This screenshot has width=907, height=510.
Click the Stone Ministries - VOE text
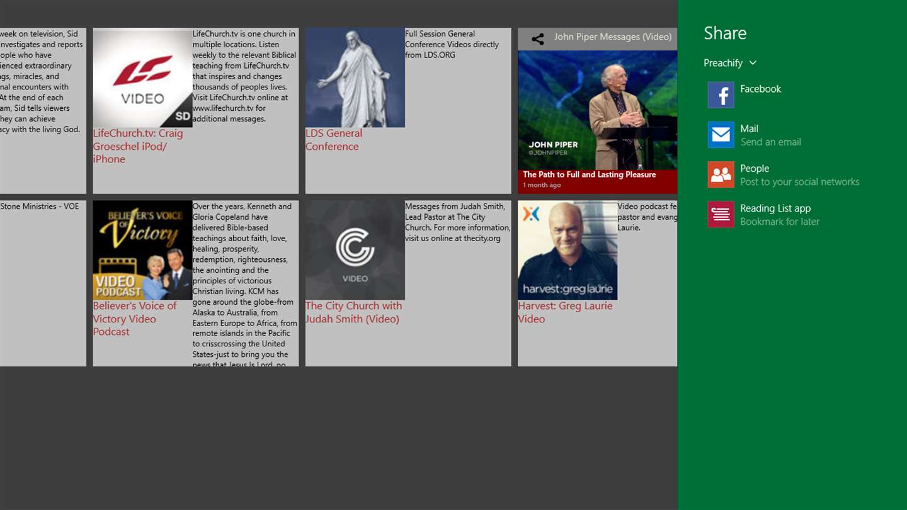pyautogui.click(x=40, y=206)
